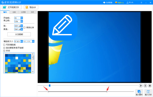This screenshot has height=97, width=153.
Task: Click the 插入文字 insert text icon
Action: pos(148,92)
